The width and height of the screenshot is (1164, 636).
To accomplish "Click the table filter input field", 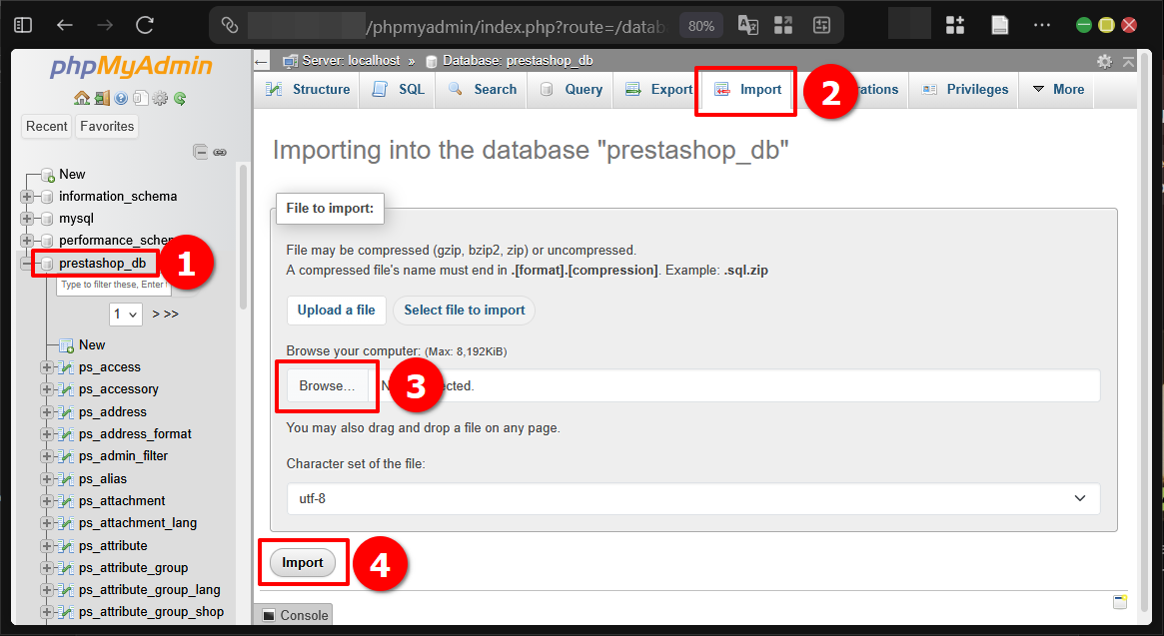I will [113, 285].
